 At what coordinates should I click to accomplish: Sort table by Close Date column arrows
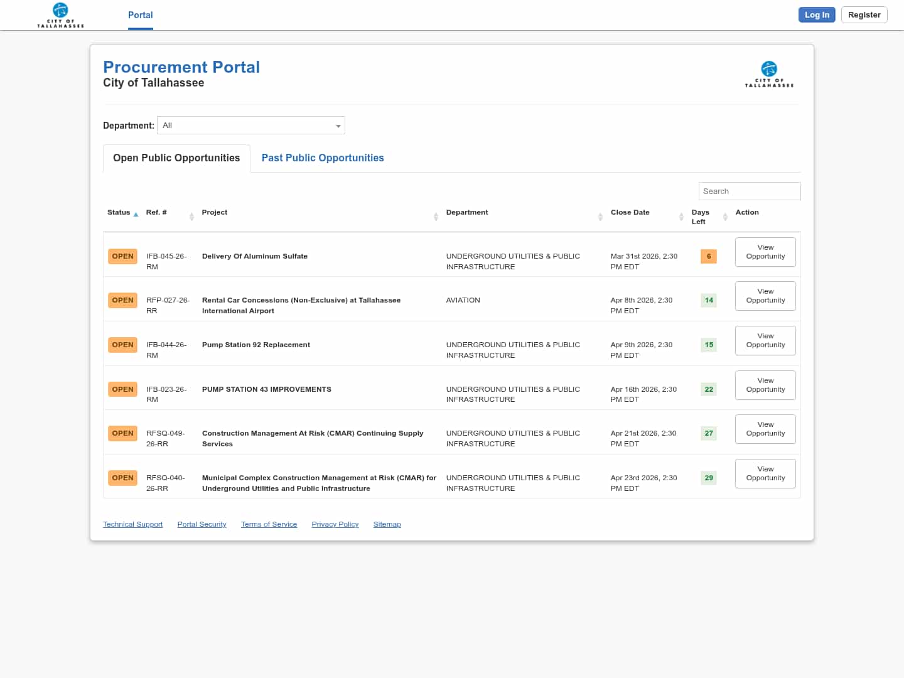coord(681,217)
